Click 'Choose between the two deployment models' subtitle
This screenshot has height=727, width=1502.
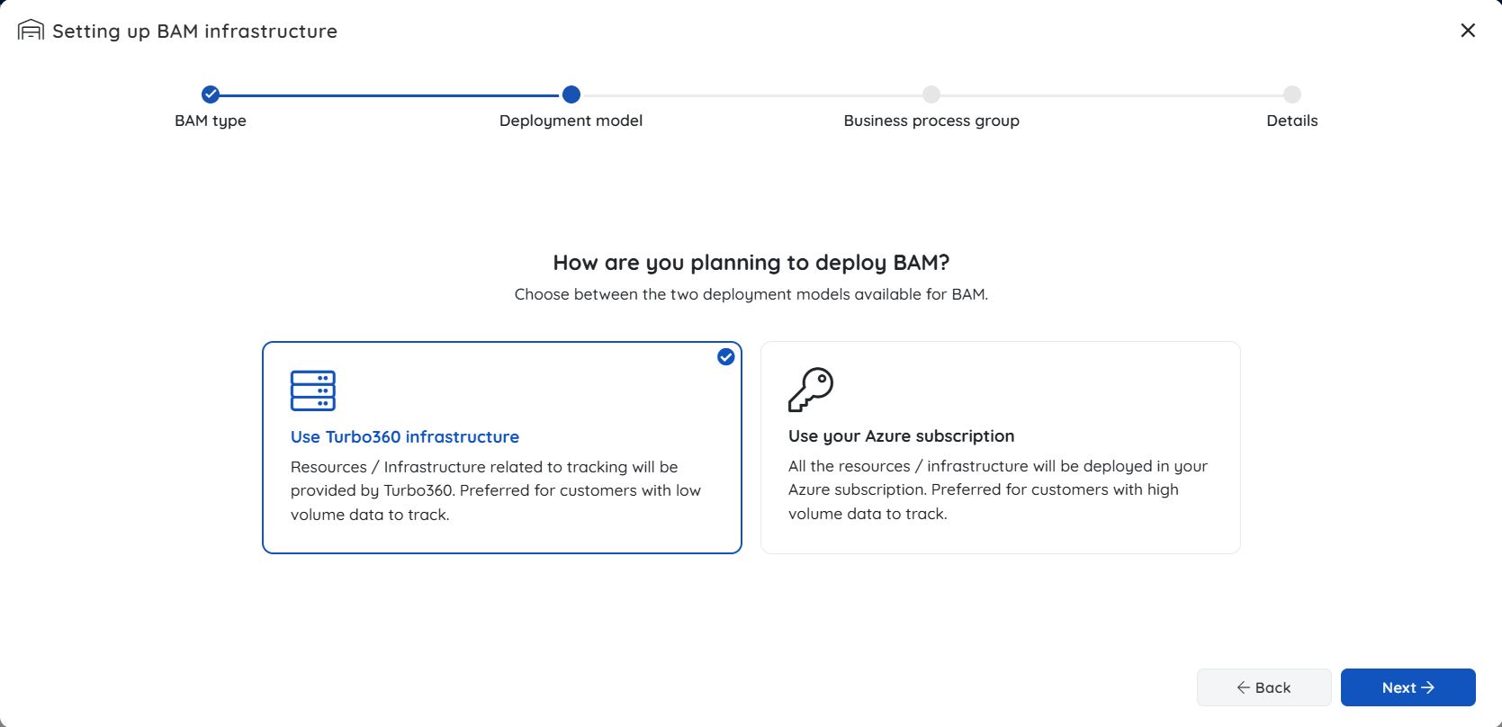(751, 294)
